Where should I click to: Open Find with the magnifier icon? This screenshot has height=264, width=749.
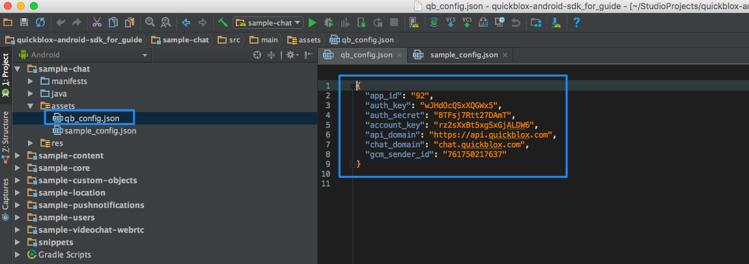coord(150,22)
